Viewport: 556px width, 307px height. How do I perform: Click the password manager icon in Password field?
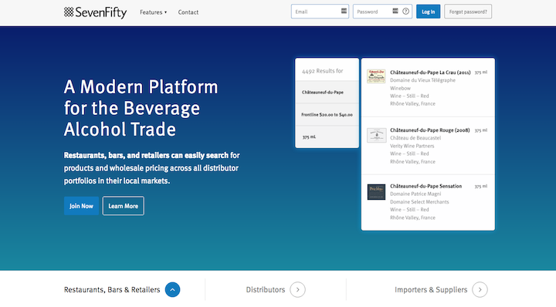(x=395, y=11)
